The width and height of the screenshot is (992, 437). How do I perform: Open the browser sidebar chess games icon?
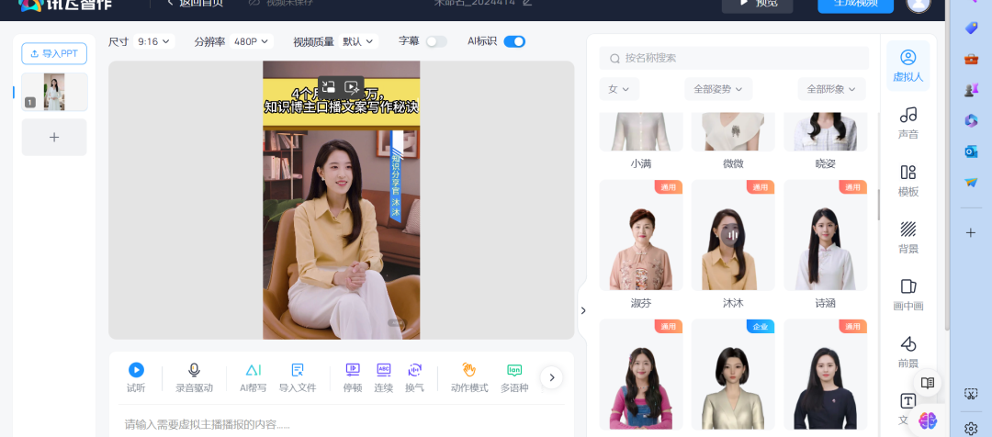pos(971,91)
